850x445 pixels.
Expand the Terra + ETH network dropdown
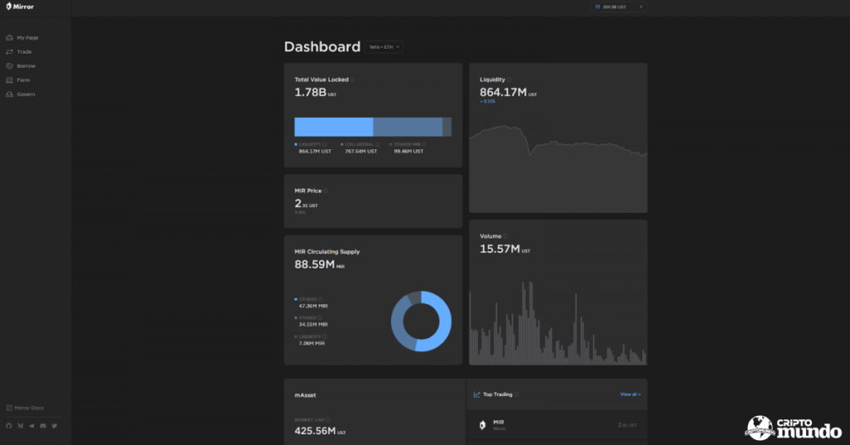click(x=384, y=47)
